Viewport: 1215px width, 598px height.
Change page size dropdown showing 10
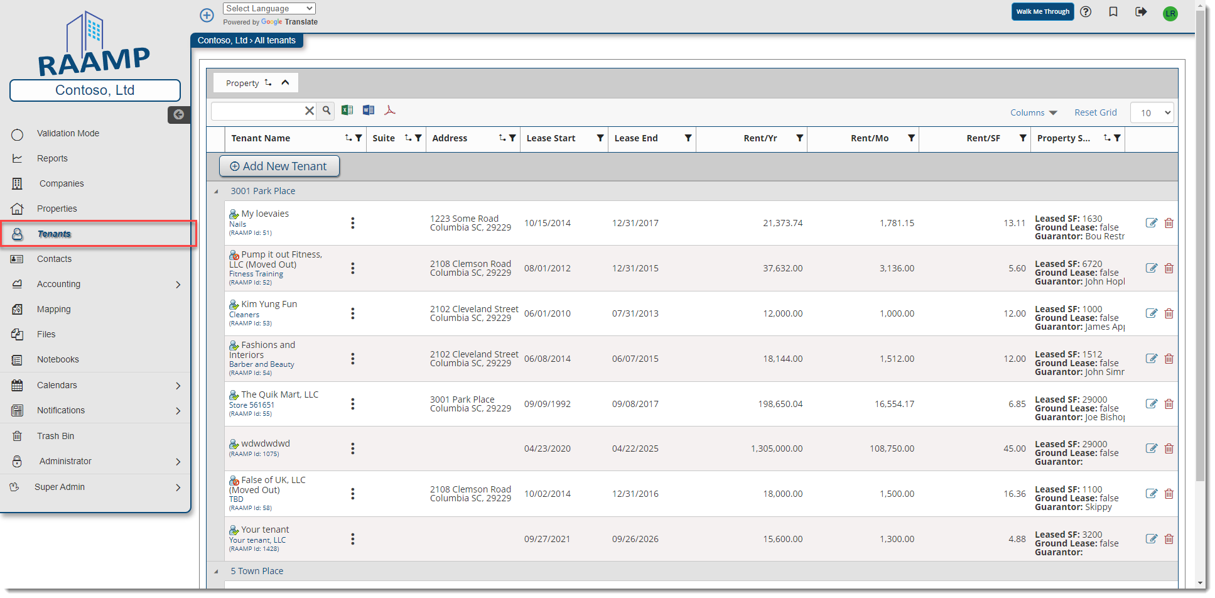tap(1152, 113)
